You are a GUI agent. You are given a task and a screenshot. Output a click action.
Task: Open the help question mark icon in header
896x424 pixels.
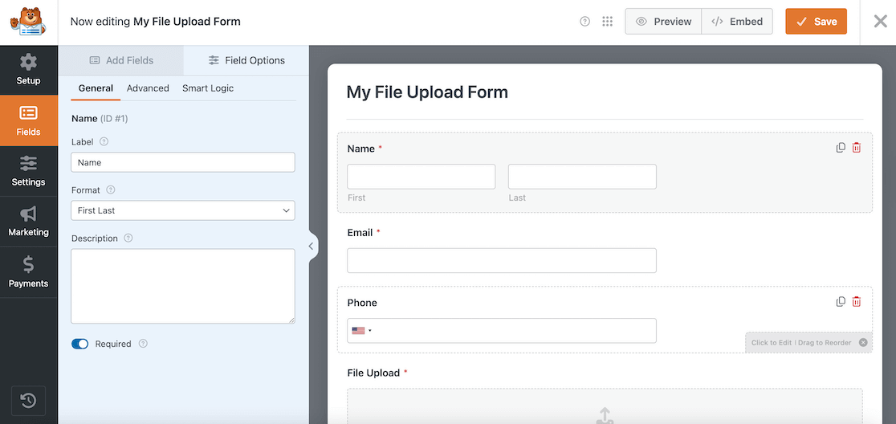click(584, 22)
